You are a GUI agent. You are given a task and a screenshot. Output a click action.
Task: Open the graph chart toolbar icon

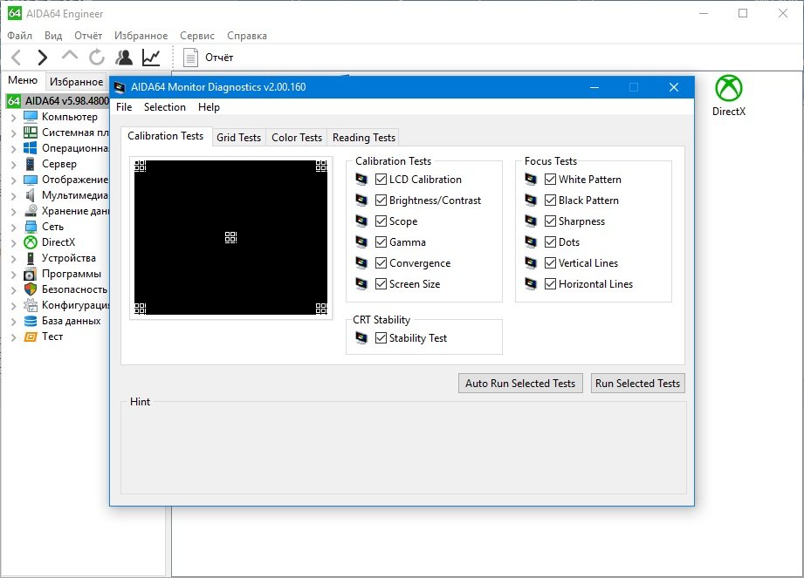coord(151,58)
